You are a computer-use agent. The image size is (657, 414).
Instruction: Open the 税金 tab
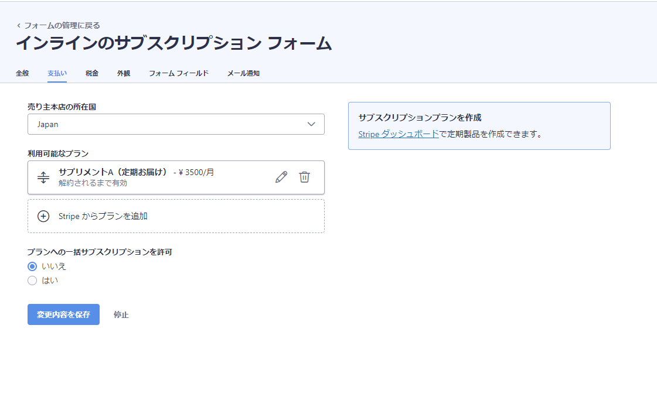[92, 73]
